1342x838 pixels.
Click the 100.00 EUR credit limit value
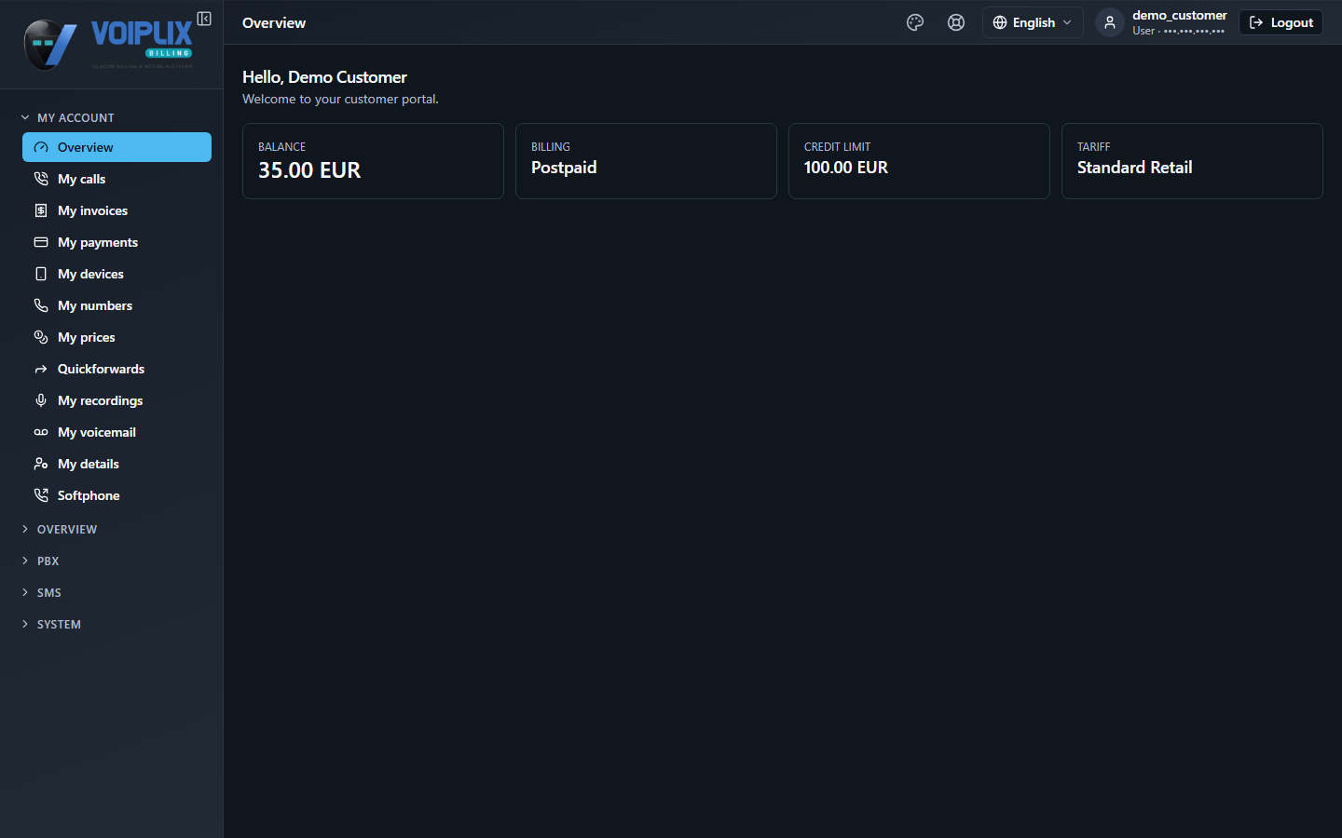click(846, 168)
